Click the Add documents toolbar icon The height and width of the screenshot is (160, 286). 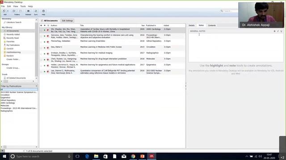[x=4, y=11]
